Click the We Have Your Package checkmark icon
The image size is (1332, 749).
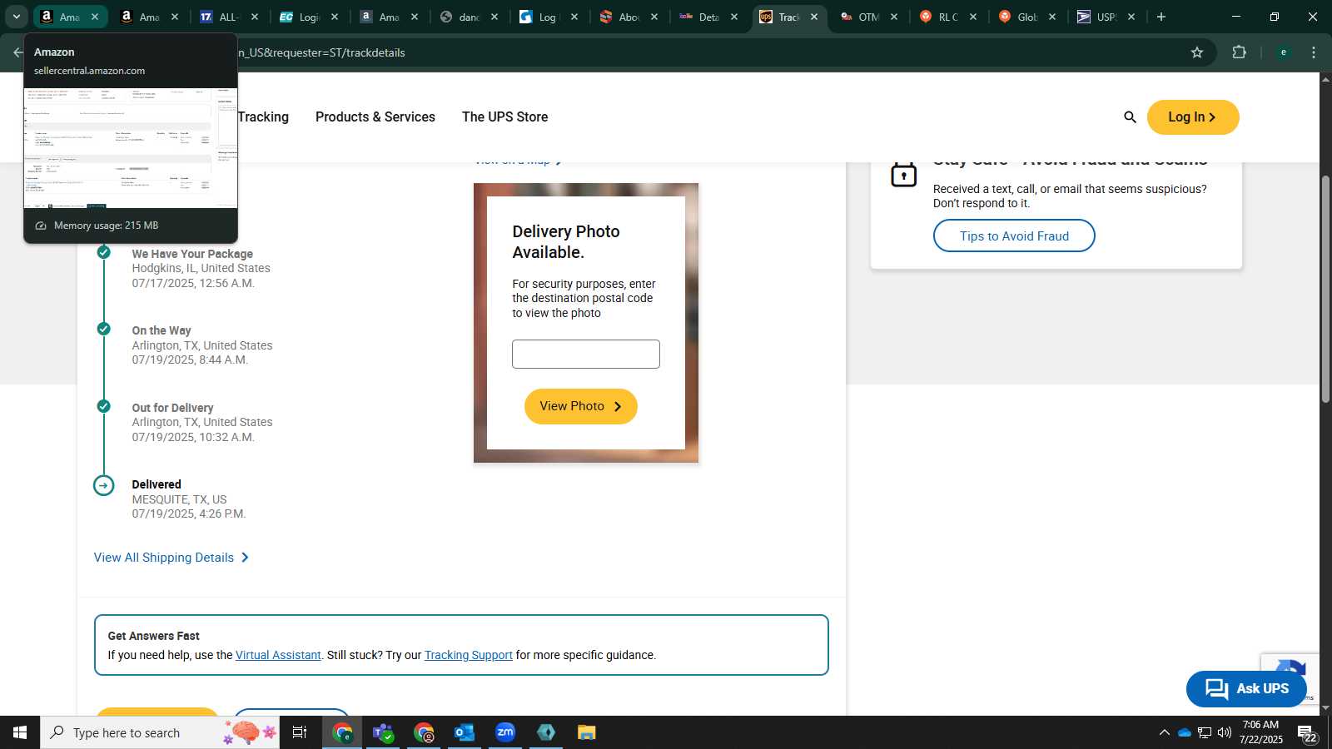[104, 252]
